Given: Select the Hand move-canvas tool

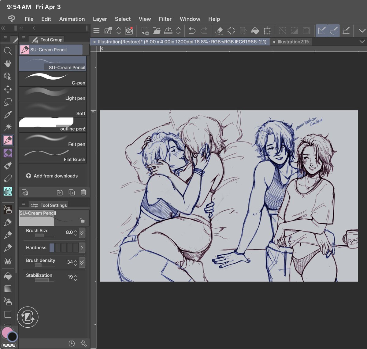Looking at the screenshot, I should (x=8, y=63).
